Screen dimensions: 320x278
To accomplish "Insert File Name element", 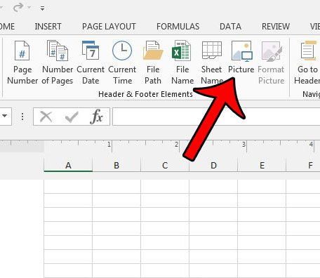I will tap(182, 62).
